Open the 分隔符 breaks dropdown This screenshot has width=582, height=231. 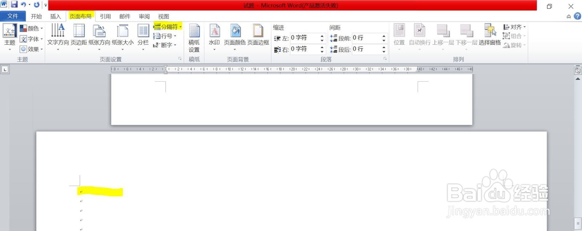click(168, 27)
